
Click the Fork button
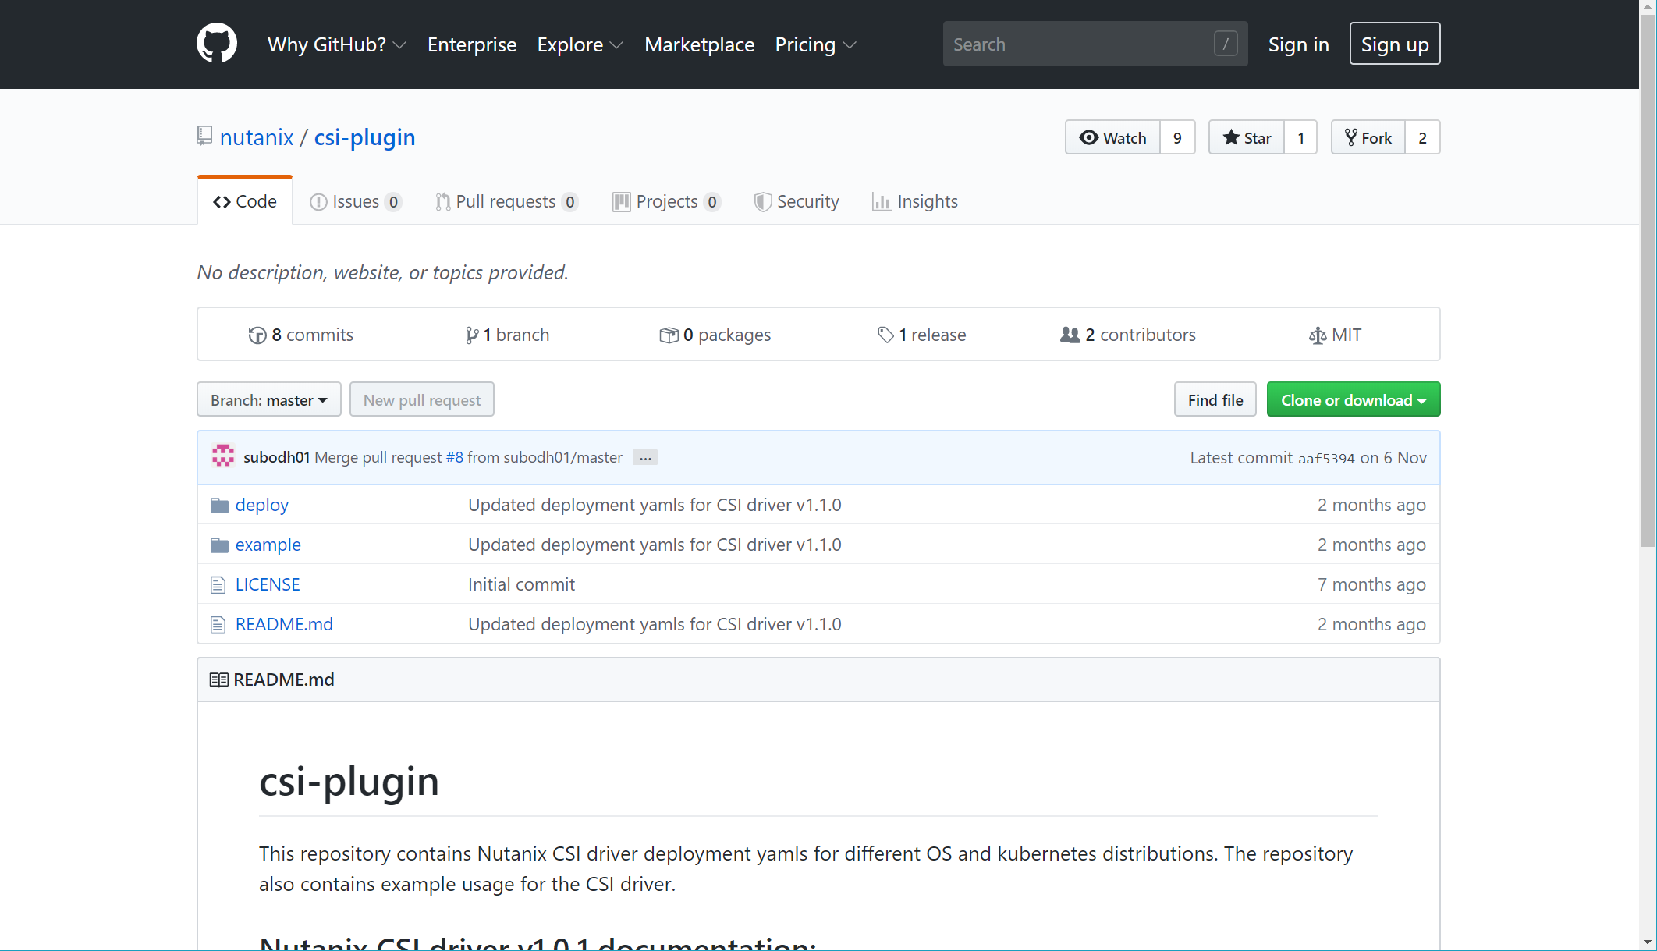tap(1368, 137)
